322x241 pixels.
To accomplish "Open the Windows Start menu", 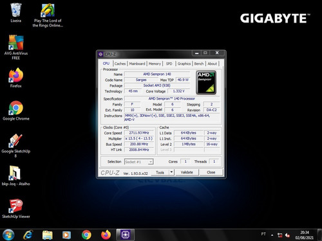I will 8,235.
